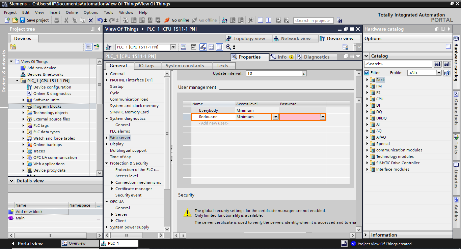Delete selection with the X toolbar icon

91,20
